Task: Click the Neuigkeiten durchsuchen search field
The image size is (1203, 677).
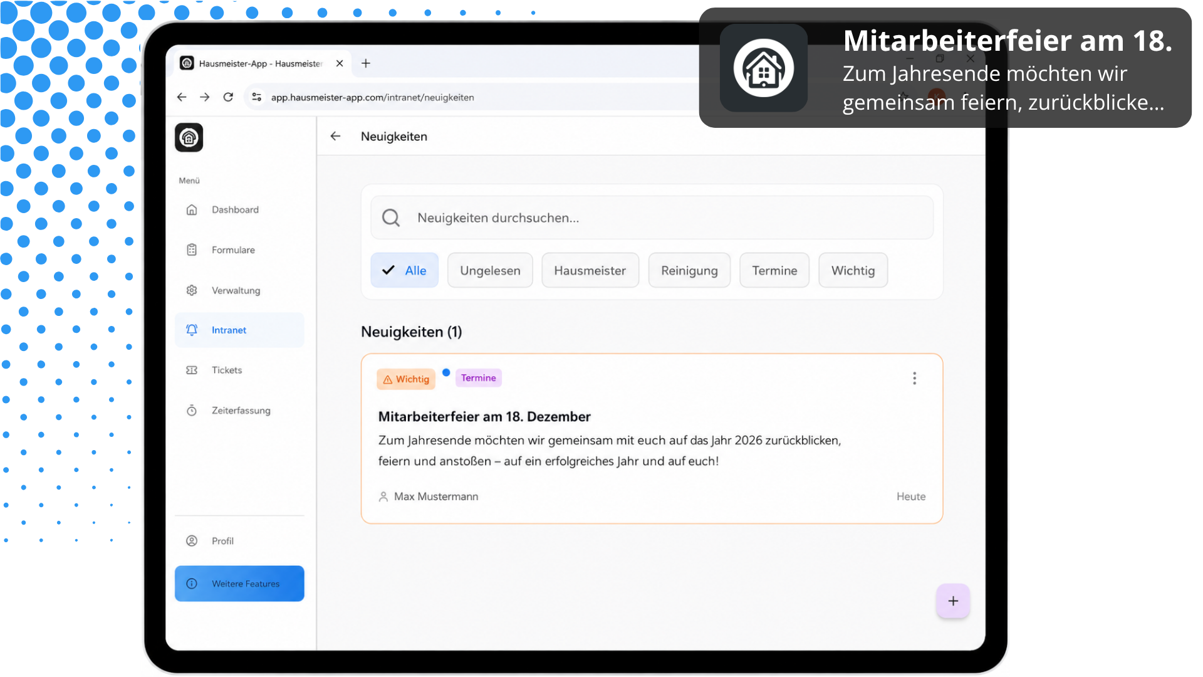Action: click(x=652, y=218)
